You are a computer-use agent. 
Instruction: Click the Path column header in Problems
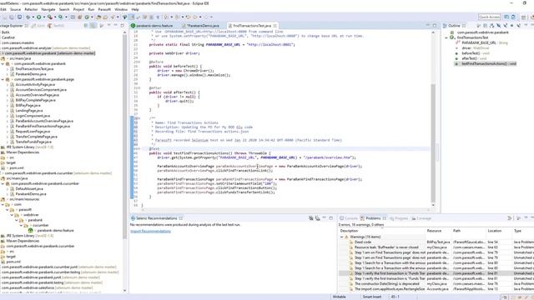(456, 231)
